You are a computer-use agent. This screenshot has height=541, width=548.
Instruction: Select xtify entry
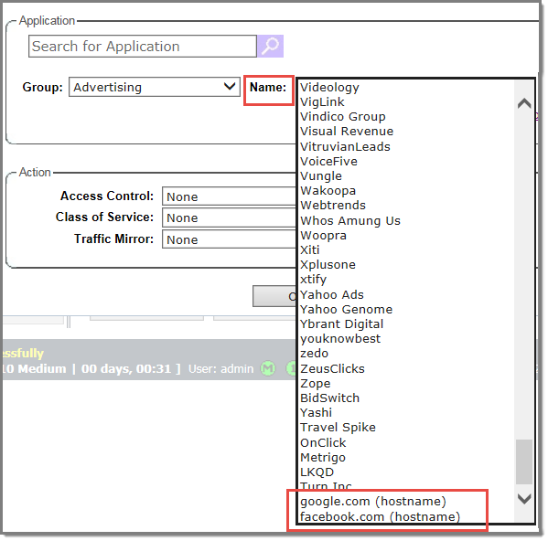point(313,280)
